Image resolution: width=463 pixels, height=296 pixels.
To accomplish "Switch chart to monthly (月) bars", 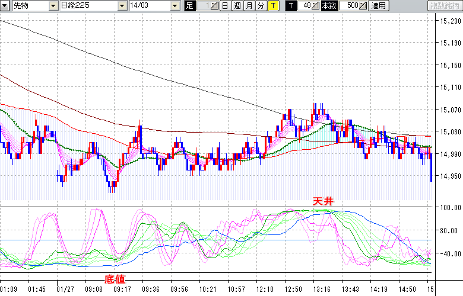I will 249,5.
